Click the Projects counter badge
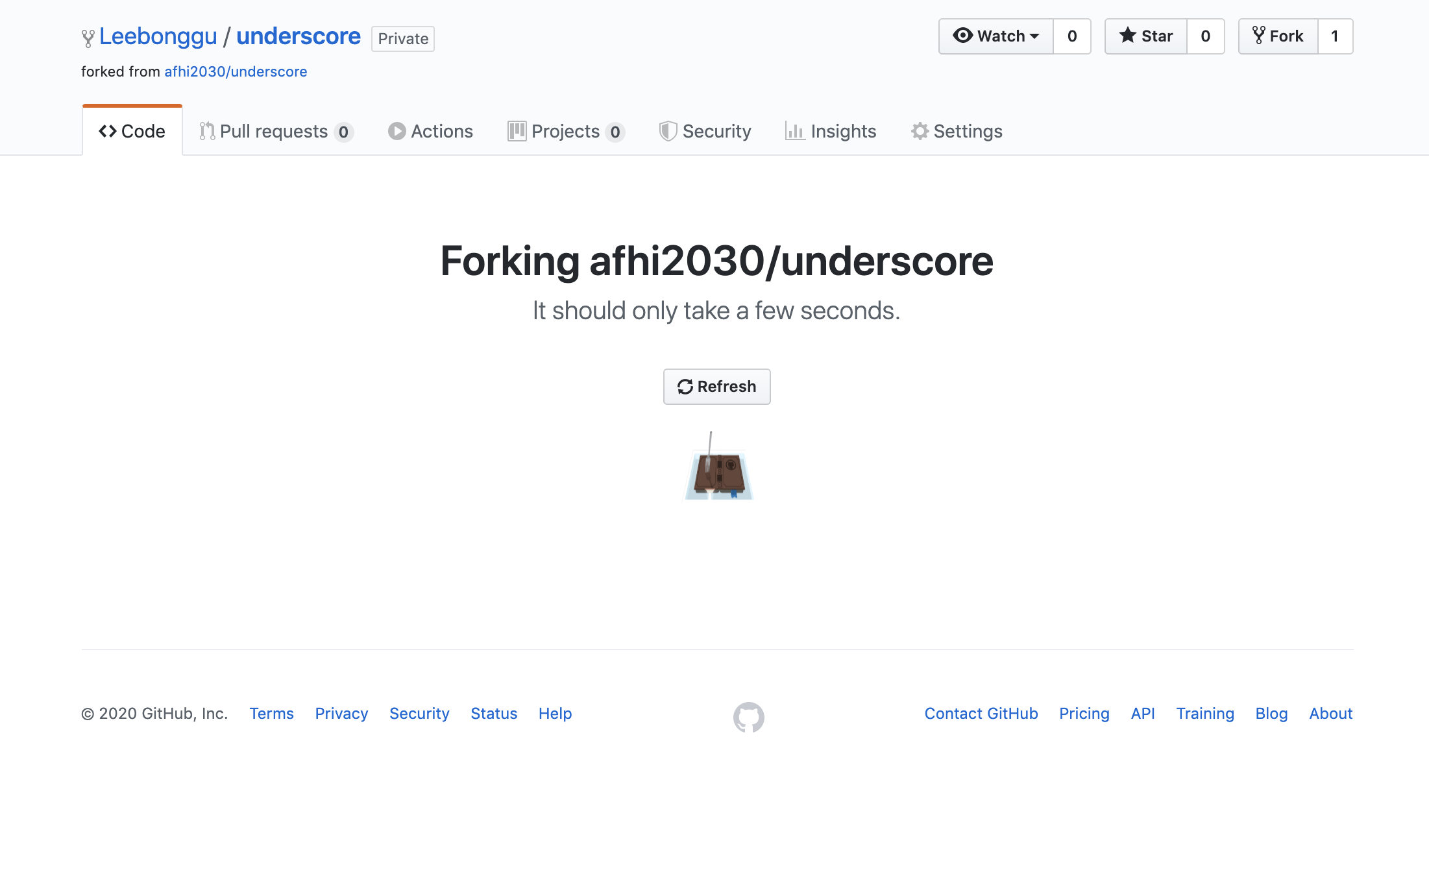Image resolution: width=1429 pixels, height=885 pixels. [x=615, y=132]
